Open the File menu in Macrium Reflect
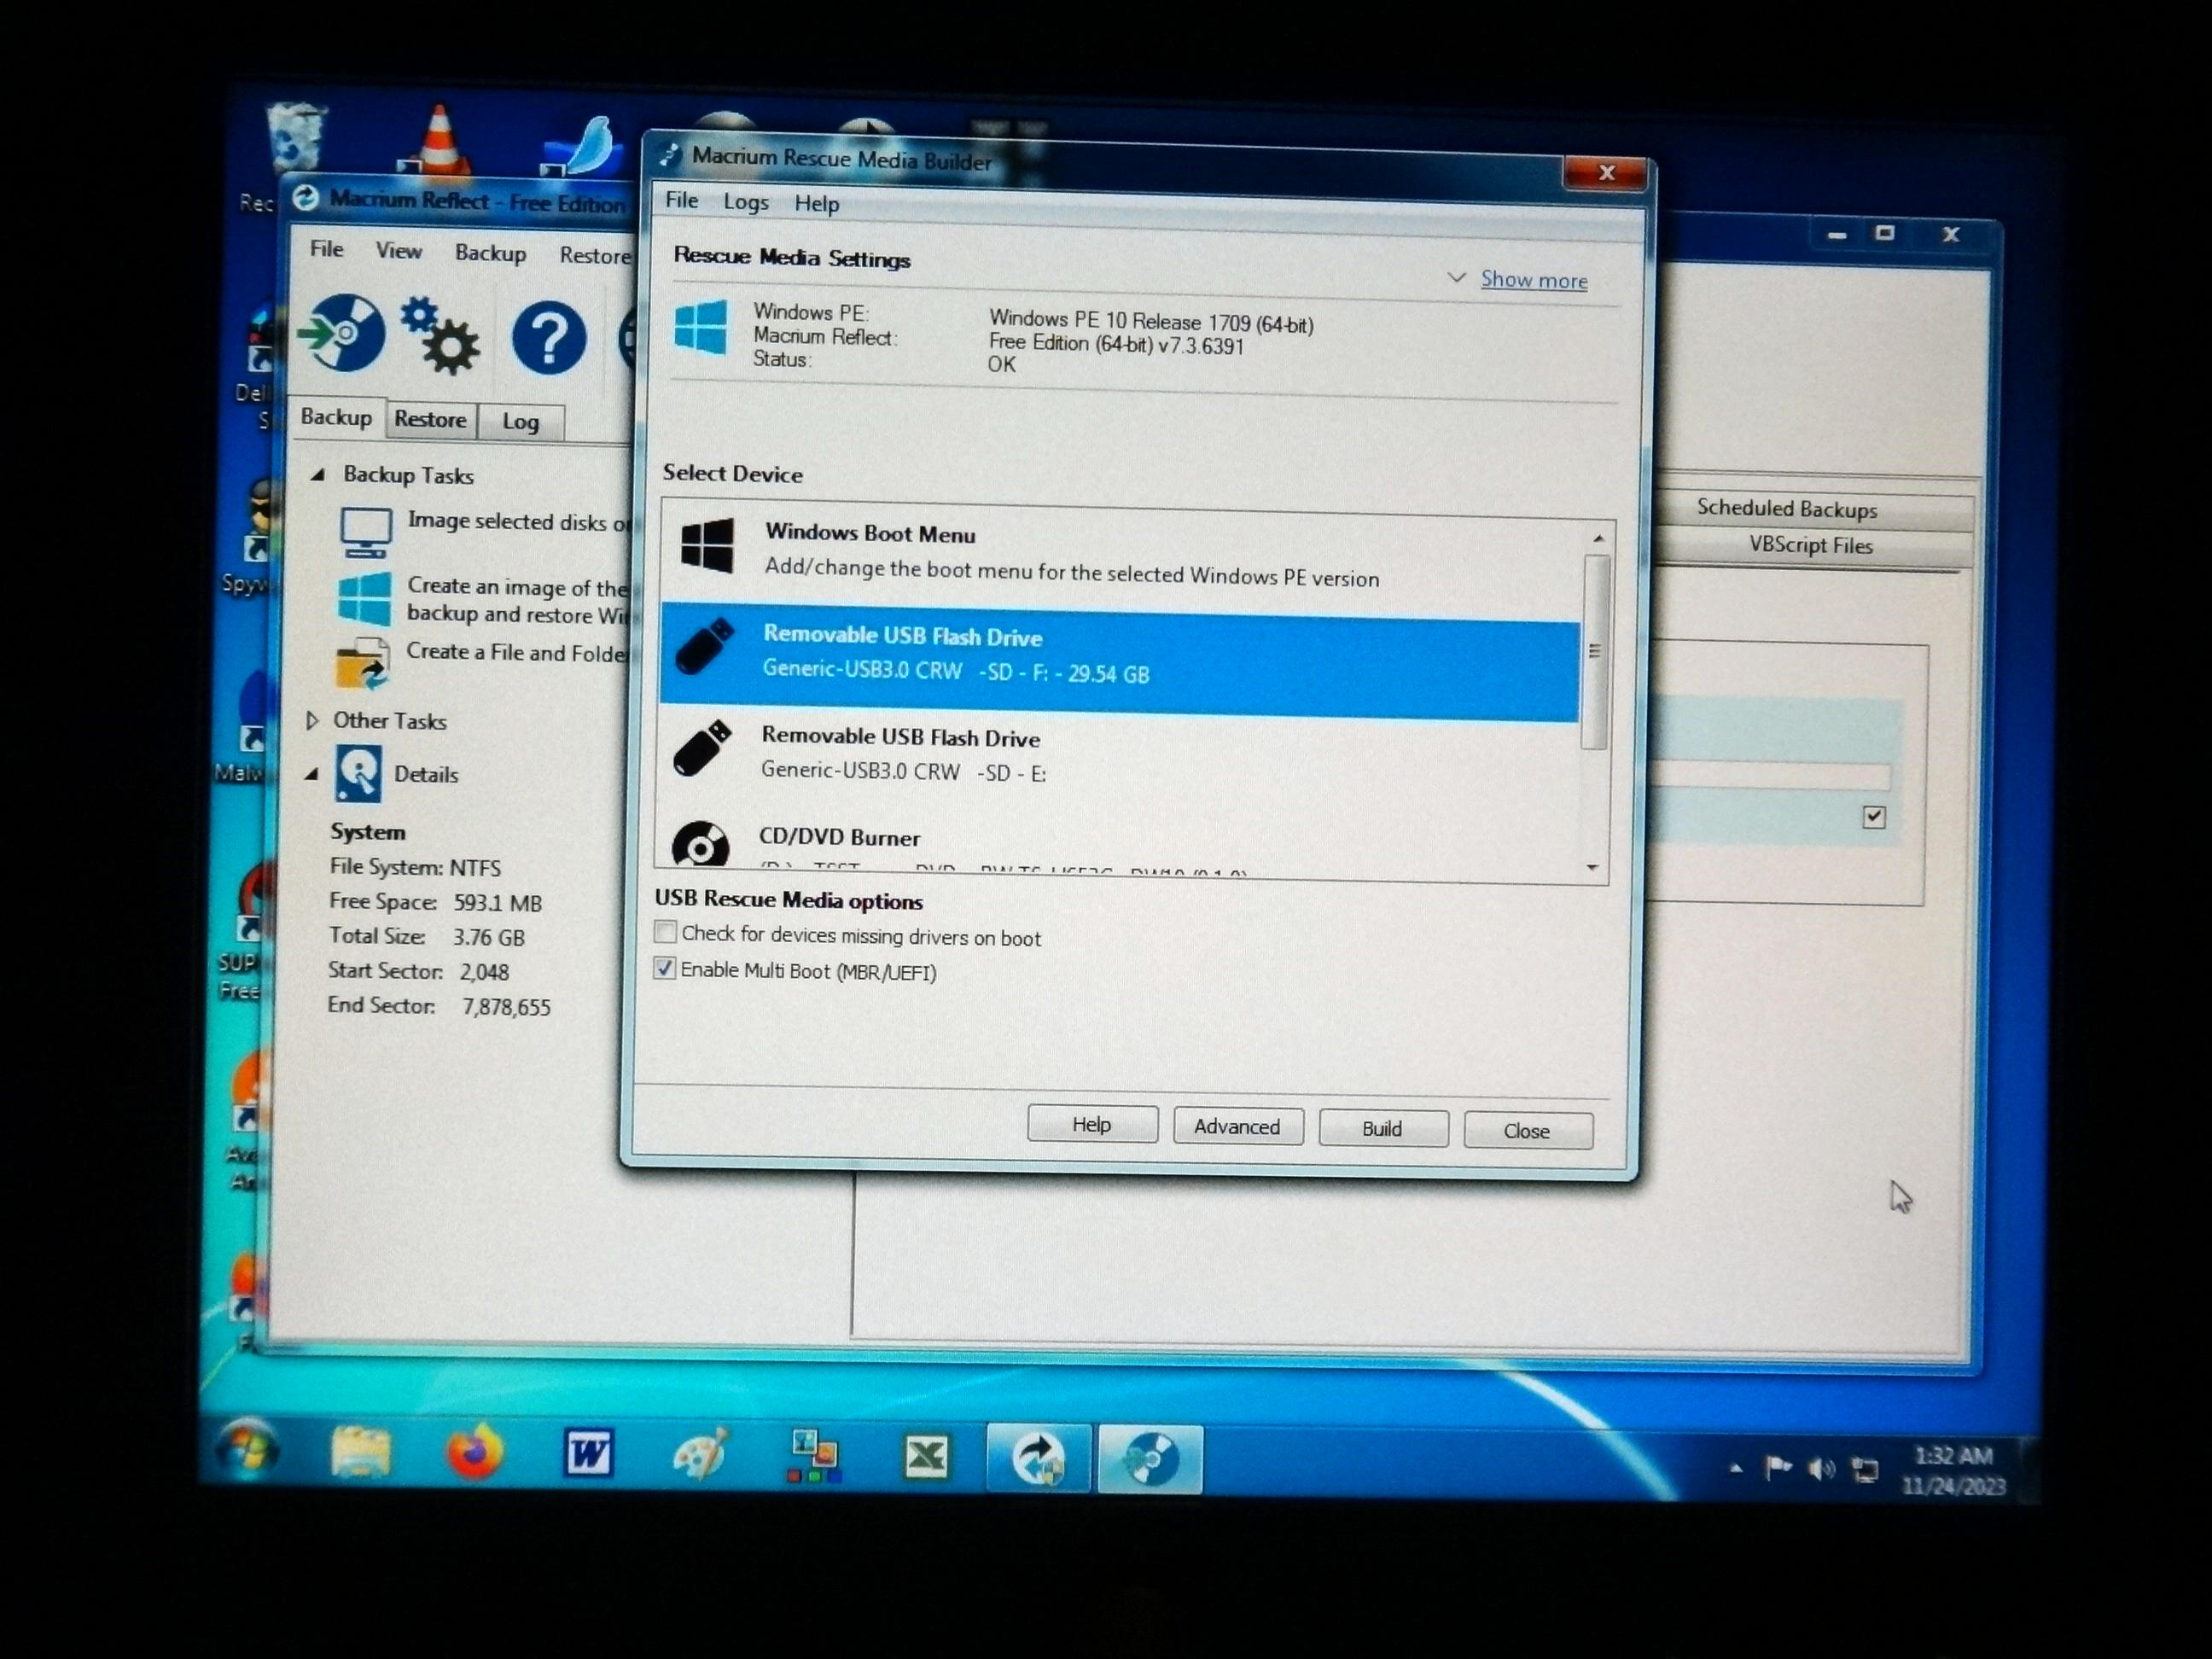The height and width of the screenshot is (1659, 2212). pos(326,249)
